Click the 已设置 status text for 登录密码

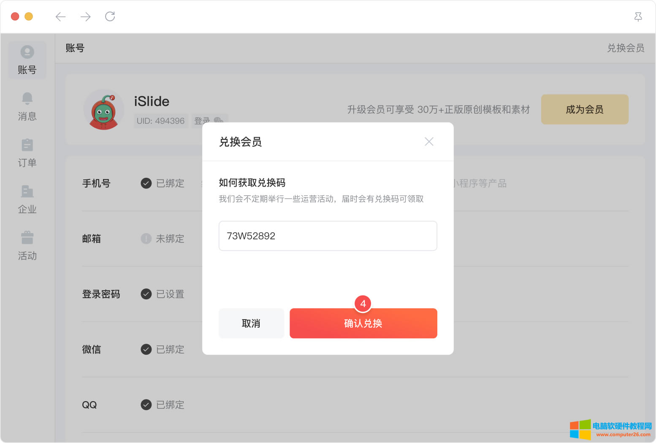[x=170, y=294]
